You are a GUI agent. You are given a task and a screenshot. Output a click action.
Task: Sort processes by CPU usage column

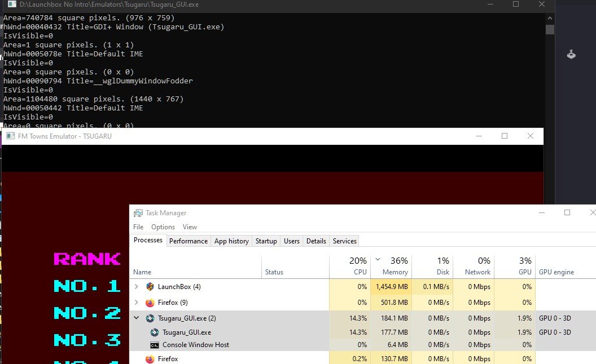(350, 267)
